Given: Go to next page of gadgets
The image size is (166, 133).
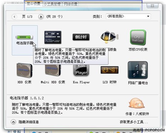Looking at the screenshot, I should click(x=41, y=17).
